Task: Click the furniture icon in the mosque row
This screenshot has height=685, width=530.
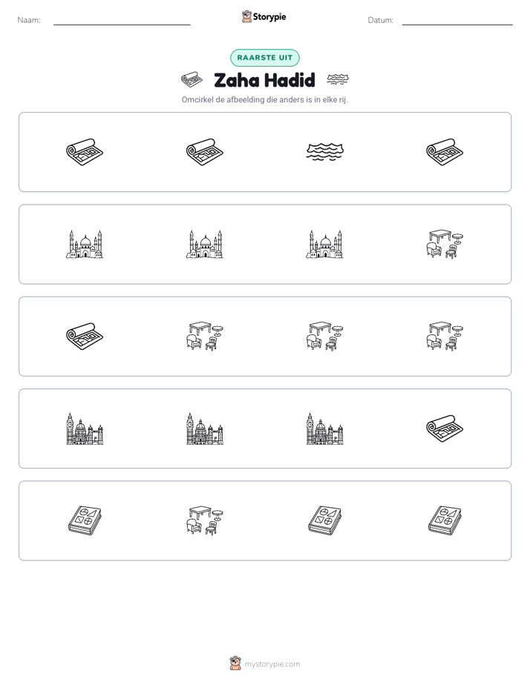Action: pyautogui.click(x=445, y=244)
